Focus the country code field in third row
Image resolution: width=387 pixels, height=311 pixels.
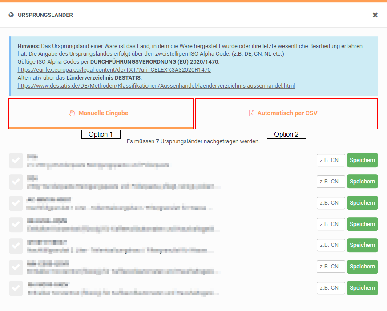(331, 203)
